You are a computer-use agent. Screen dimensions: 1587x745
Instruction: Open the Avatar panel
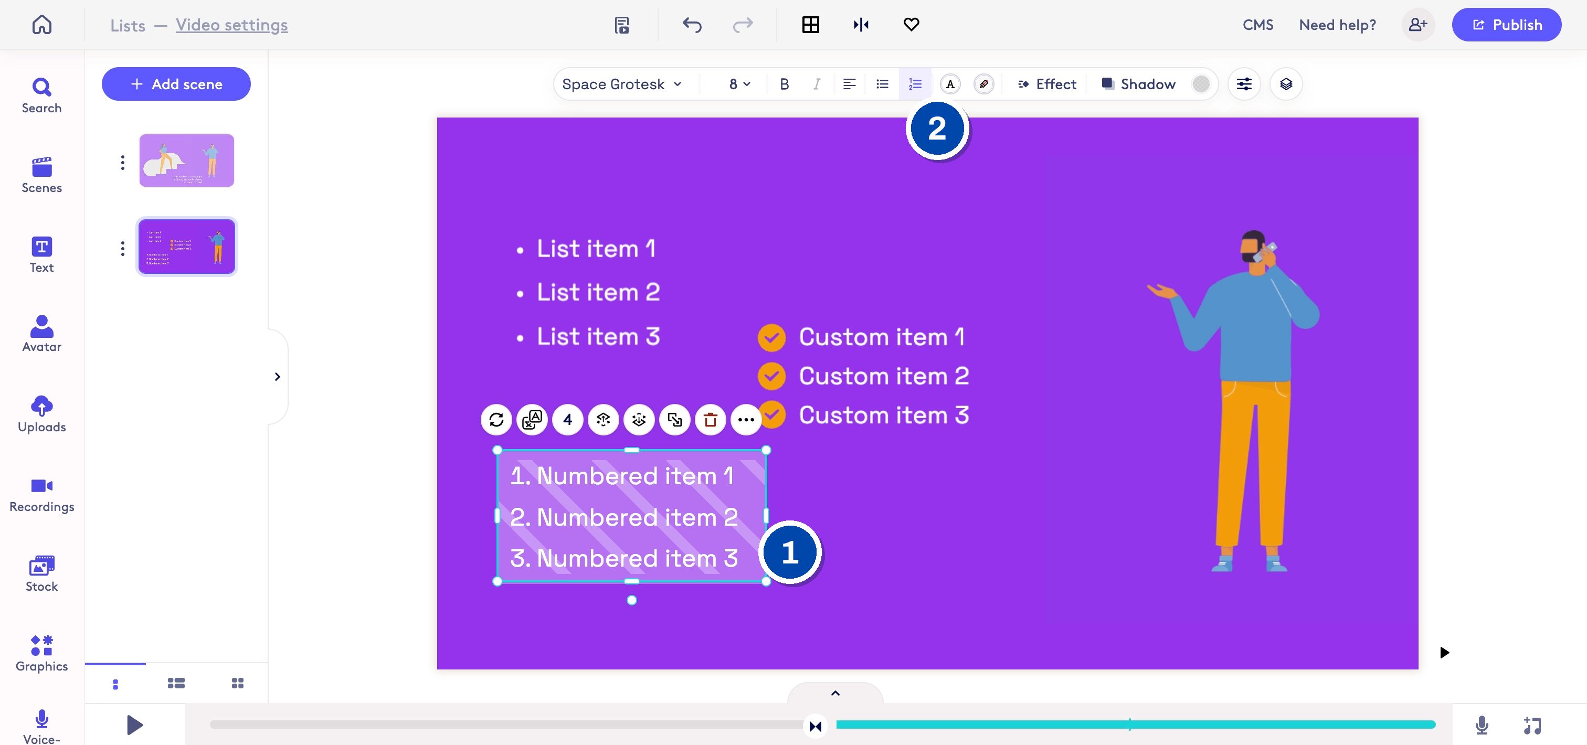42,334
